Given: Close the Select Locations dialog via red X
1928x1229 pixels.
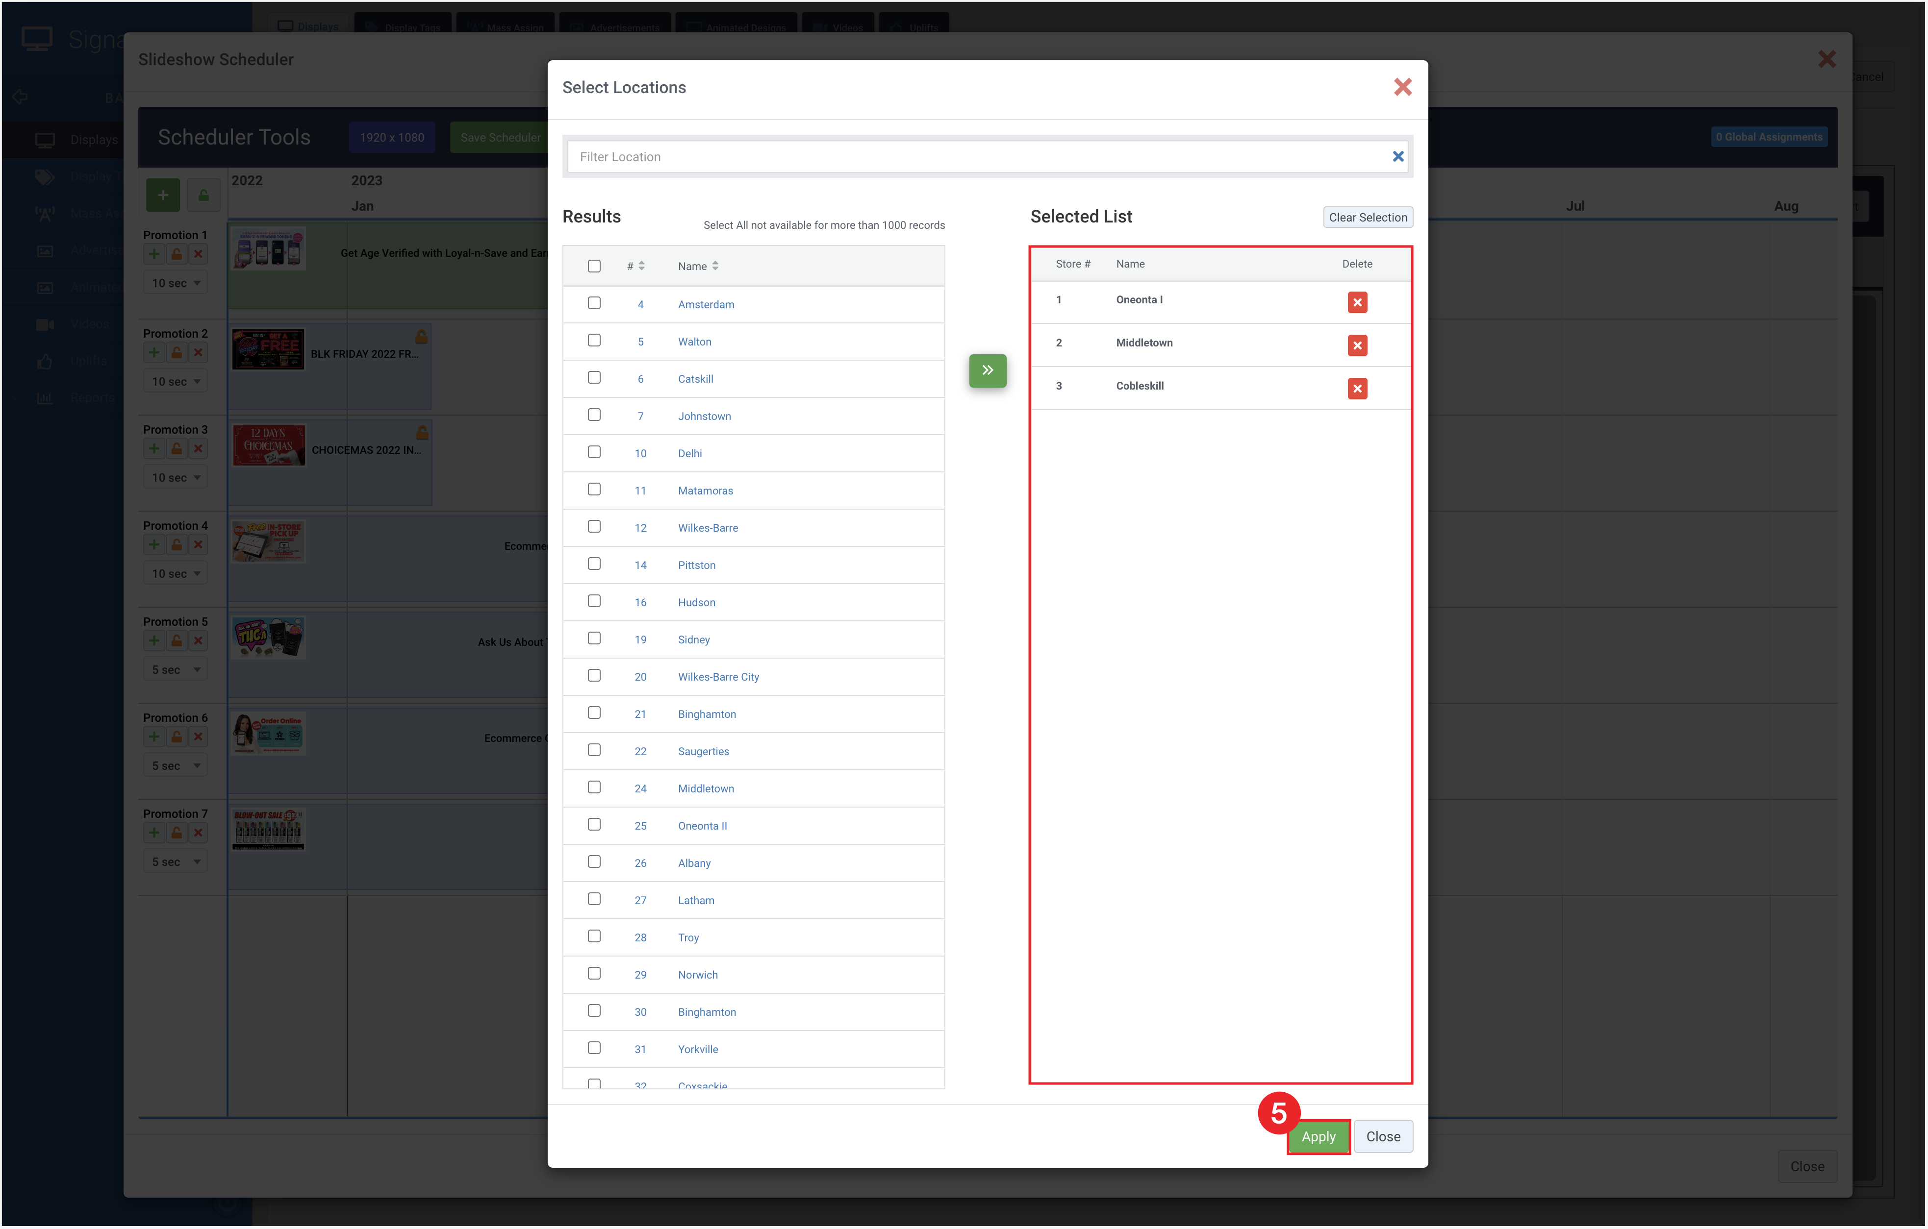Looking at the screenshot, I should coord(1402,86).
